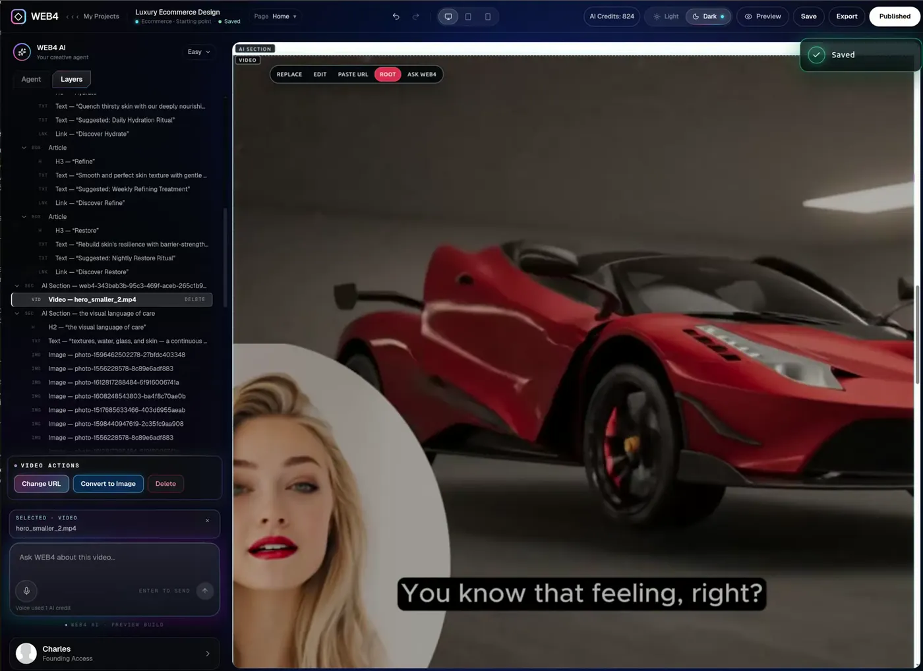
Task: Click the AI SECTION label tag on canvas
Action: pyautogui.click(x=255, y=49)
